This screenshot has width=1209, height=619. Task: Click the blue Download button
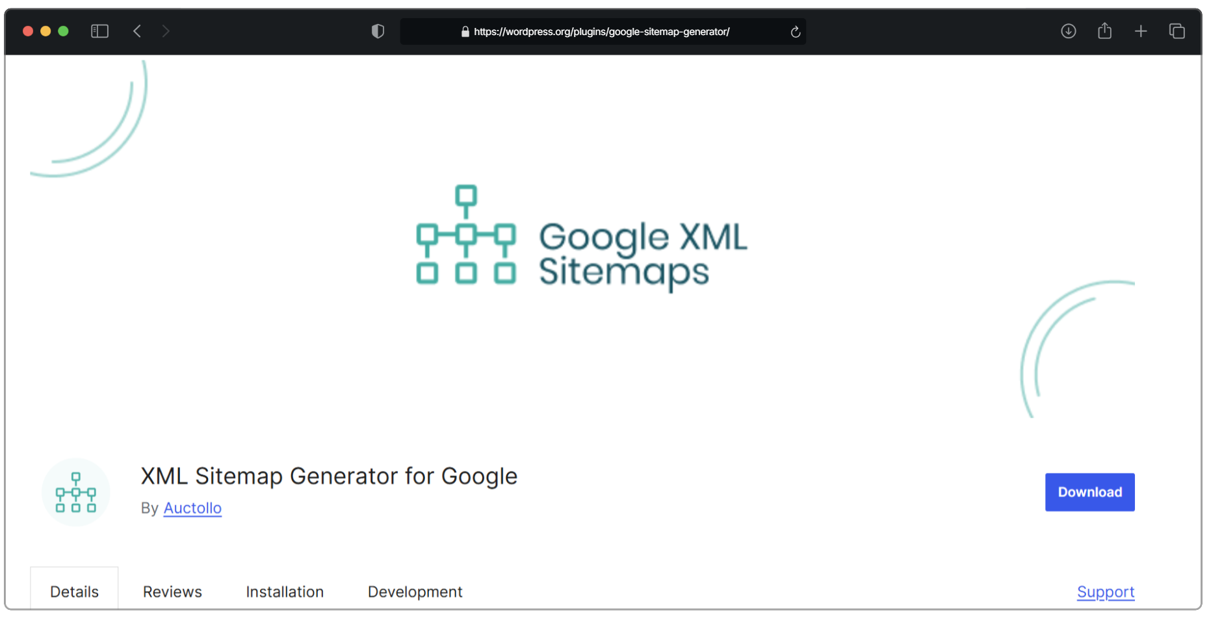(1089, 492)
